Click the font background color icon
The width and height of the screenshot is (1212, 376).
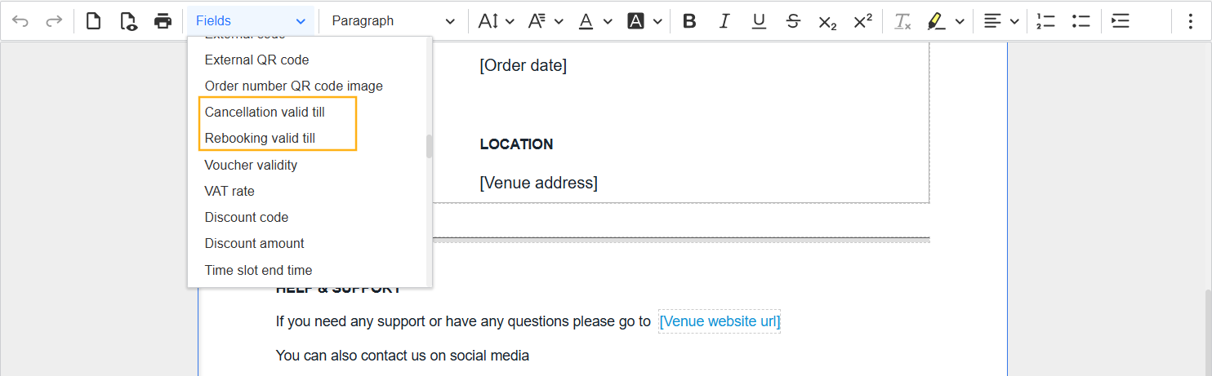click(635, 21)
